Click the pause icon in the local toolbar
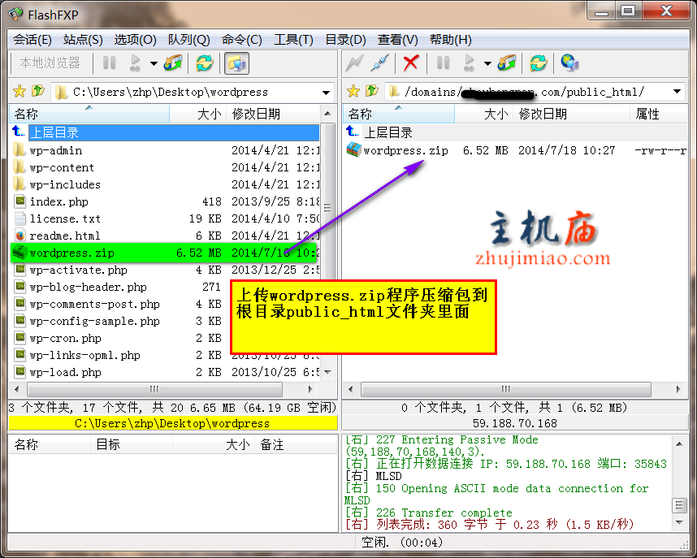 109,63
